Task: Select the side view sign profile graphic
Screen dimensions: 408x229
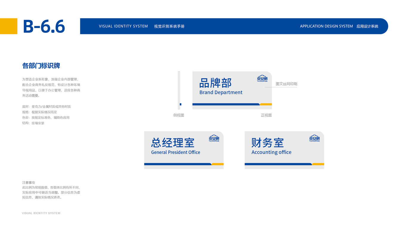Action: [180, 90]
